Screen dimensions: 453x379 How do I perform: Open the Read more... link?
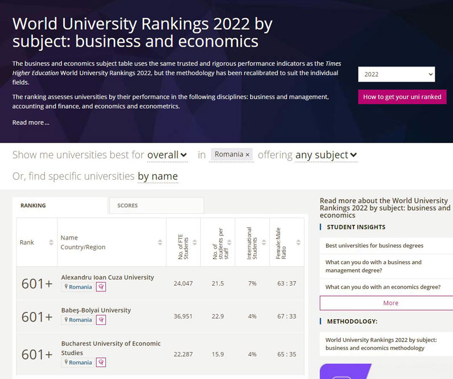31,122
